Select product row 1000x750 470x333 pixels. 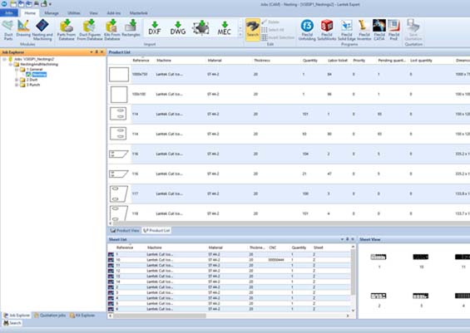(x=289, y=74)
